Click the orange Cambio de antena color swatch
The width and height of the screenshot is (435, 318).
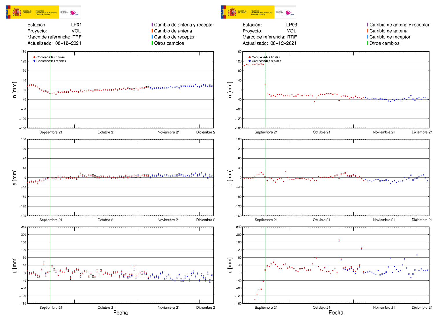pyautogui.click(x=153, y=31)
